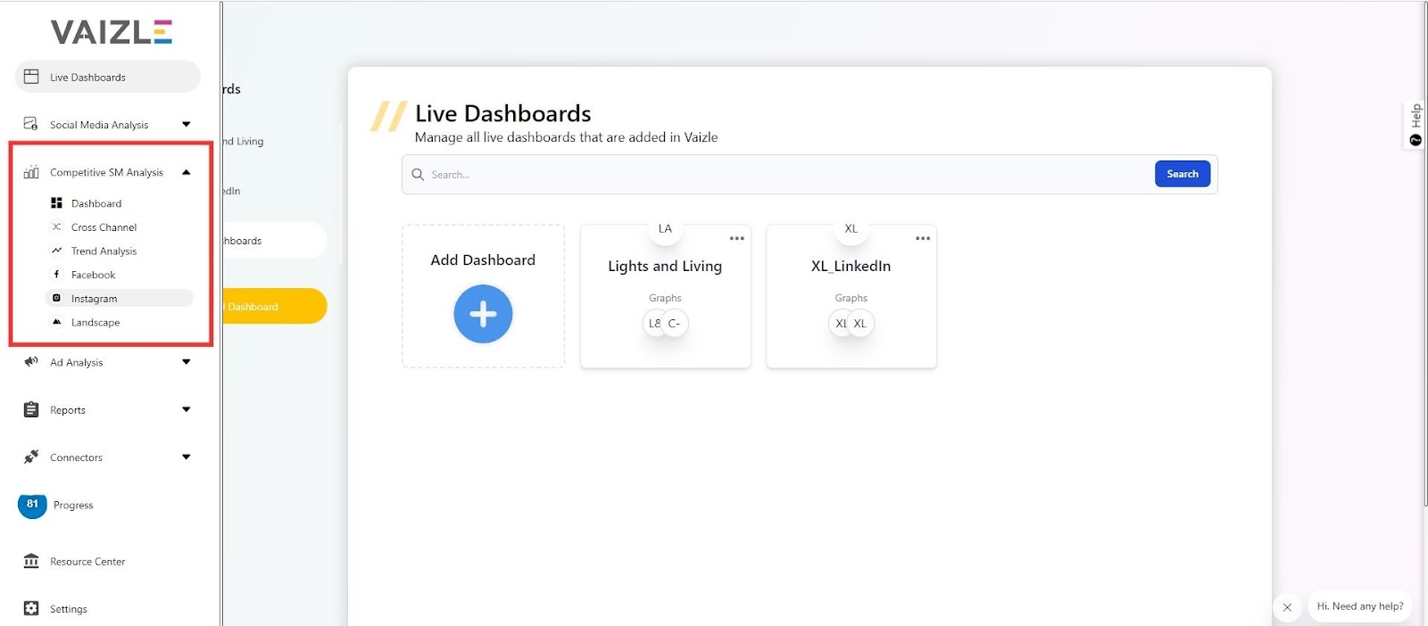Click the C- graph badge in Lights and Living
The image size is (1428, 626).
click(x=676, y=324)
